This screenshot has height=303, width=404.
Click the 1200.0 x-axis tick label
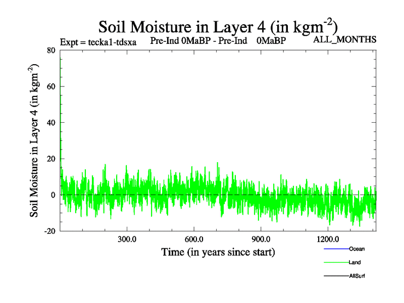[x=327, y=239]
